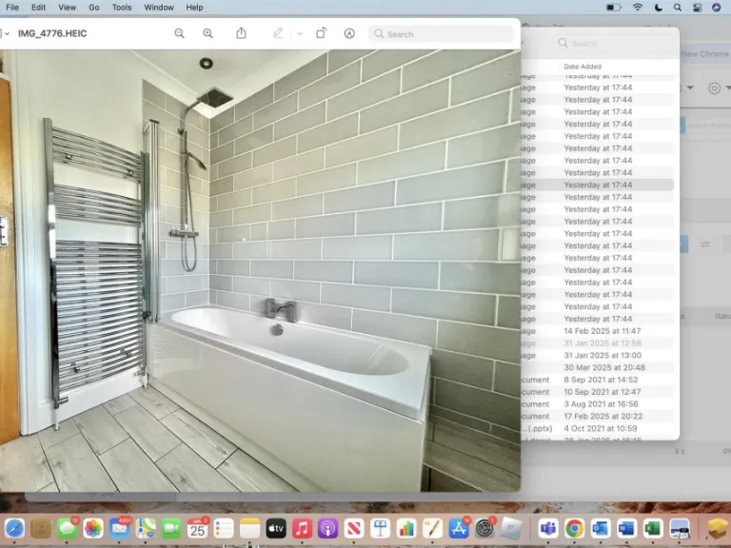The height and width of the screenshot is (548, 731).
Task: Open Google Chrome from the Dock
Action: 574,528
